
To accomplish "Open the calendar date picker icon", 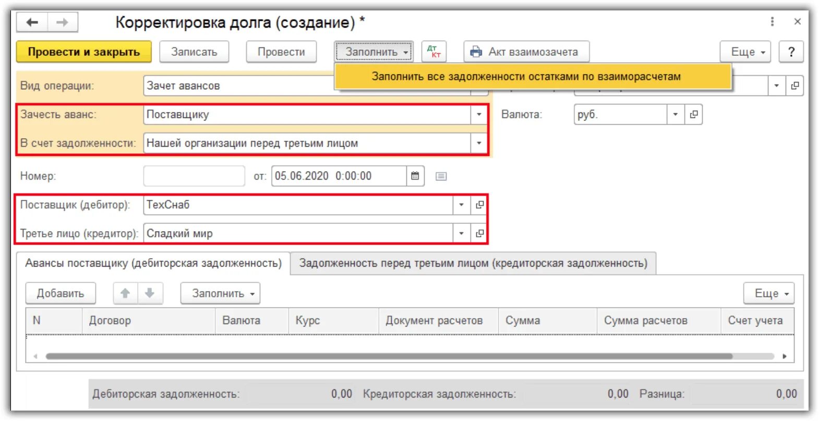I will (415, 176).
